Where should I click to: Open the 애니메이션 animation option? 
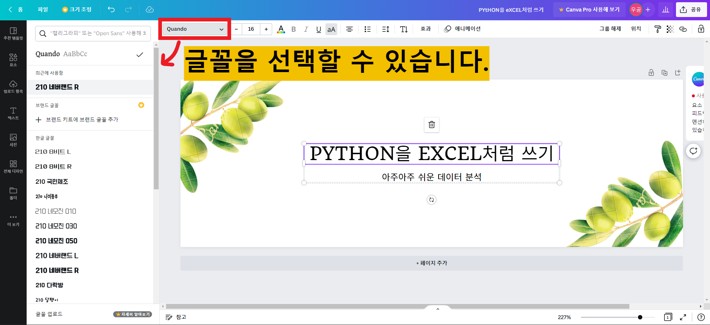(x=462, y=29)
